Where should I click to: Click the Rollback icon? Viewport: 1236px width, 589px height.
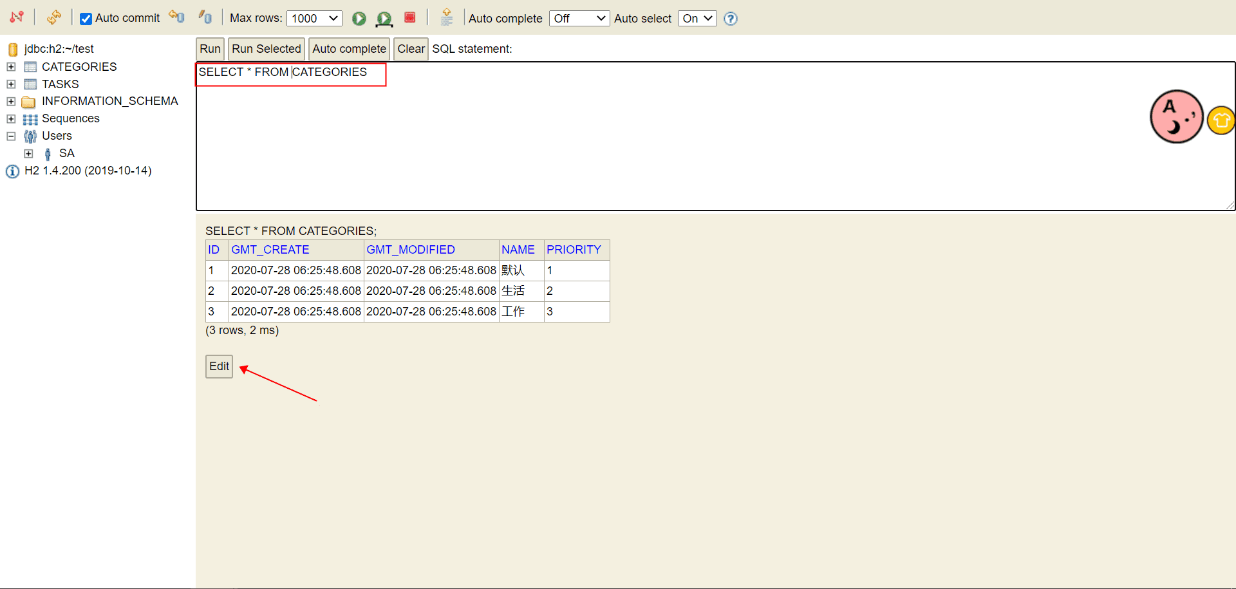pyautogui.click(x=176, y=17)
